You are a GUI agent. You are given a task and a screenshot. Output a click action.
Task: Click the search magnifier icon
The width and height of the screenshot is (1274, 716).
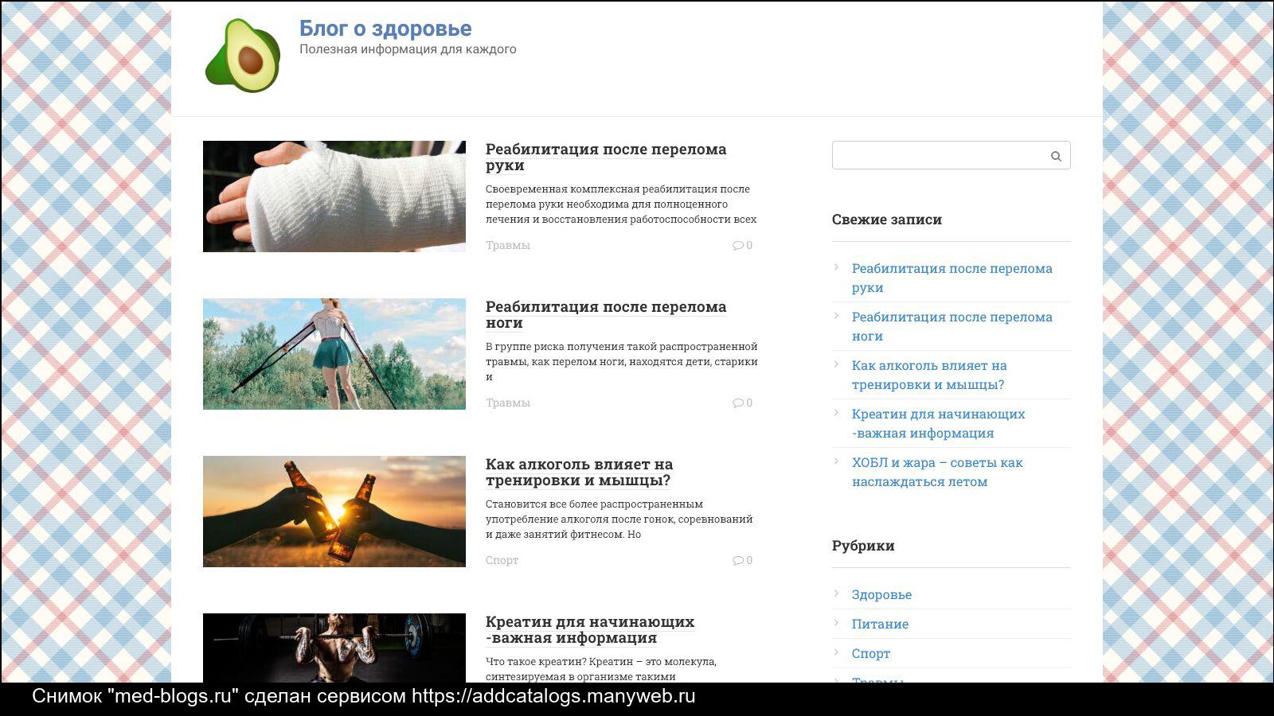1056,156
